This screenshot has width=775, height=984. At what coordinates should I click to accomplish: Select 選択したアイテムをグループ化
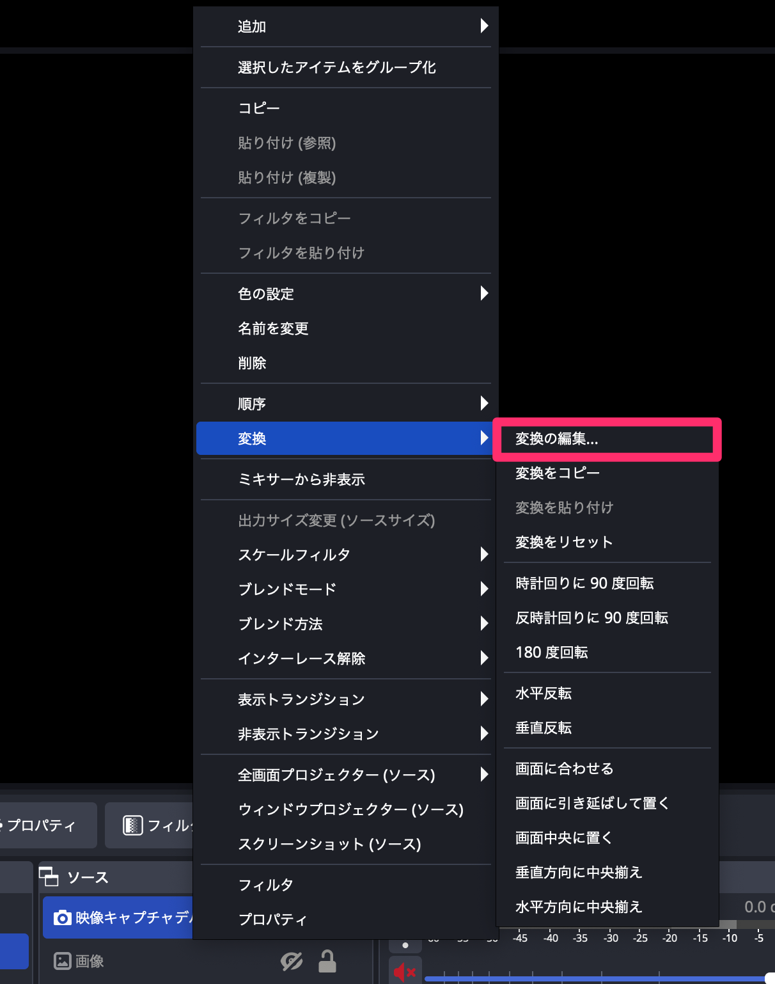coord(345,67)
